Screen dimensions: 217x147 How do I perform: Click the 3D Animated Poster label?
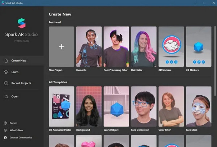(x=60, y=130)
